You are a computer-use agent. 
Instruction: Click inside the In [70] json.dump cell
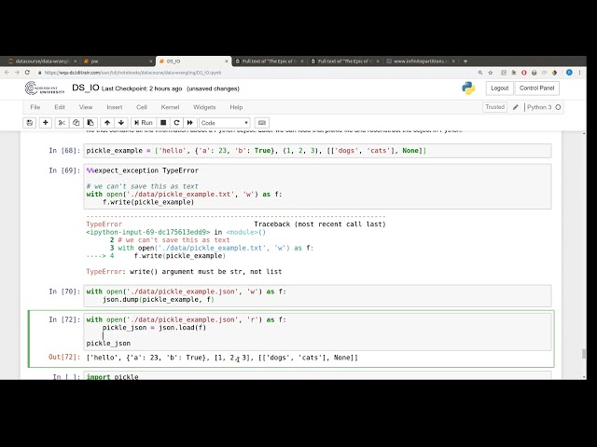pyautogui.click(x=317, y=296)
